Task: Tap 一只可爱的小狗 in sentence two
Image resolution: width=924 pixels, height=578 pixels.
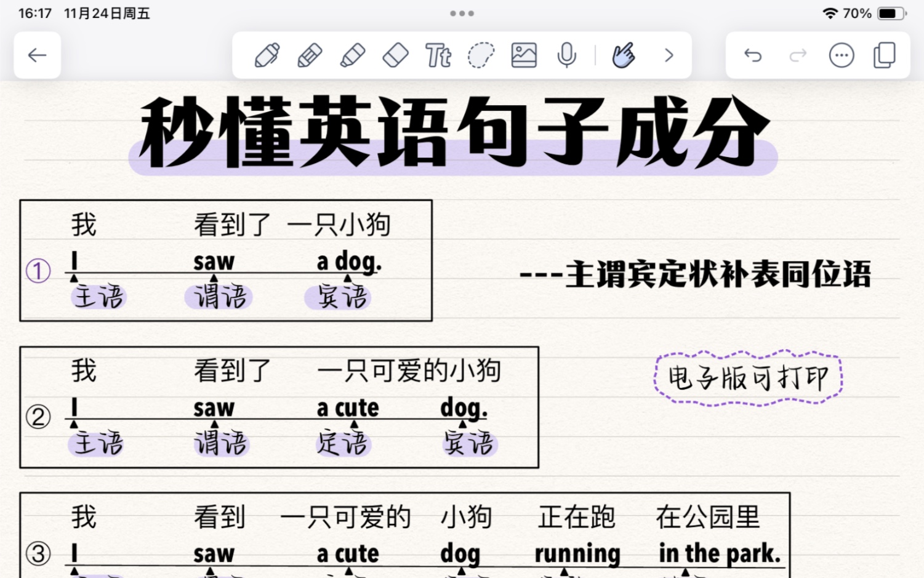Action: [409, 371]
